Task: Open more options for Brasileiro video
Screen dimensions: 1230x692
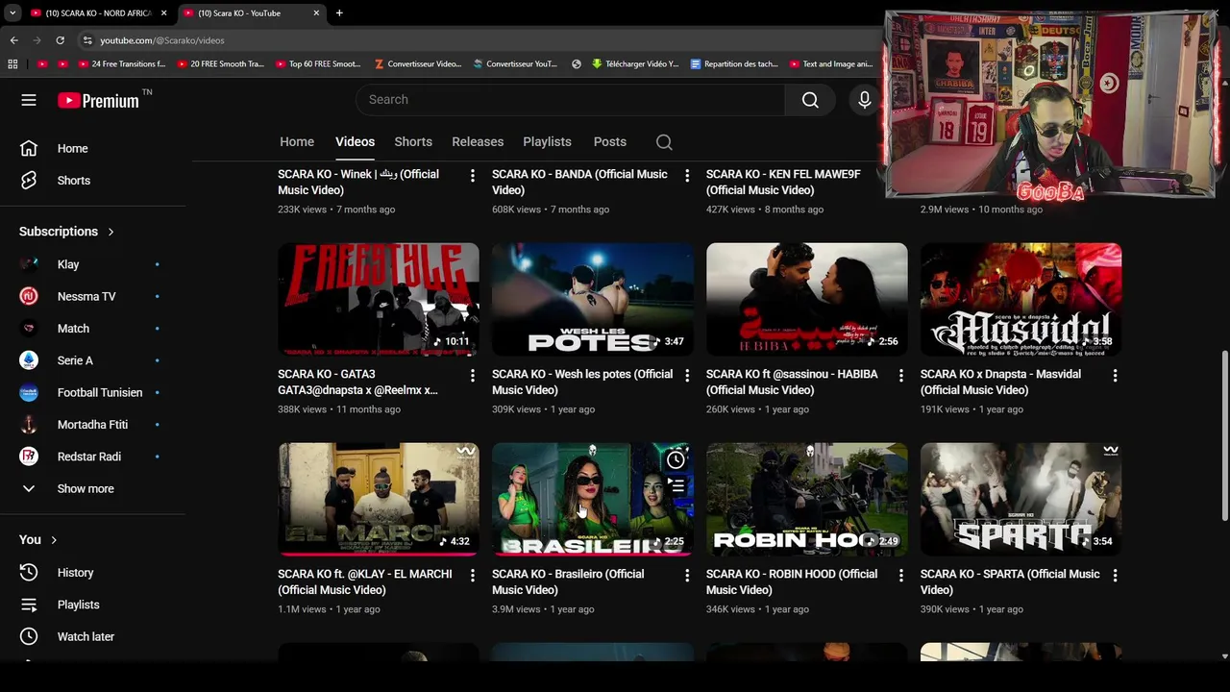Action: 686,576
